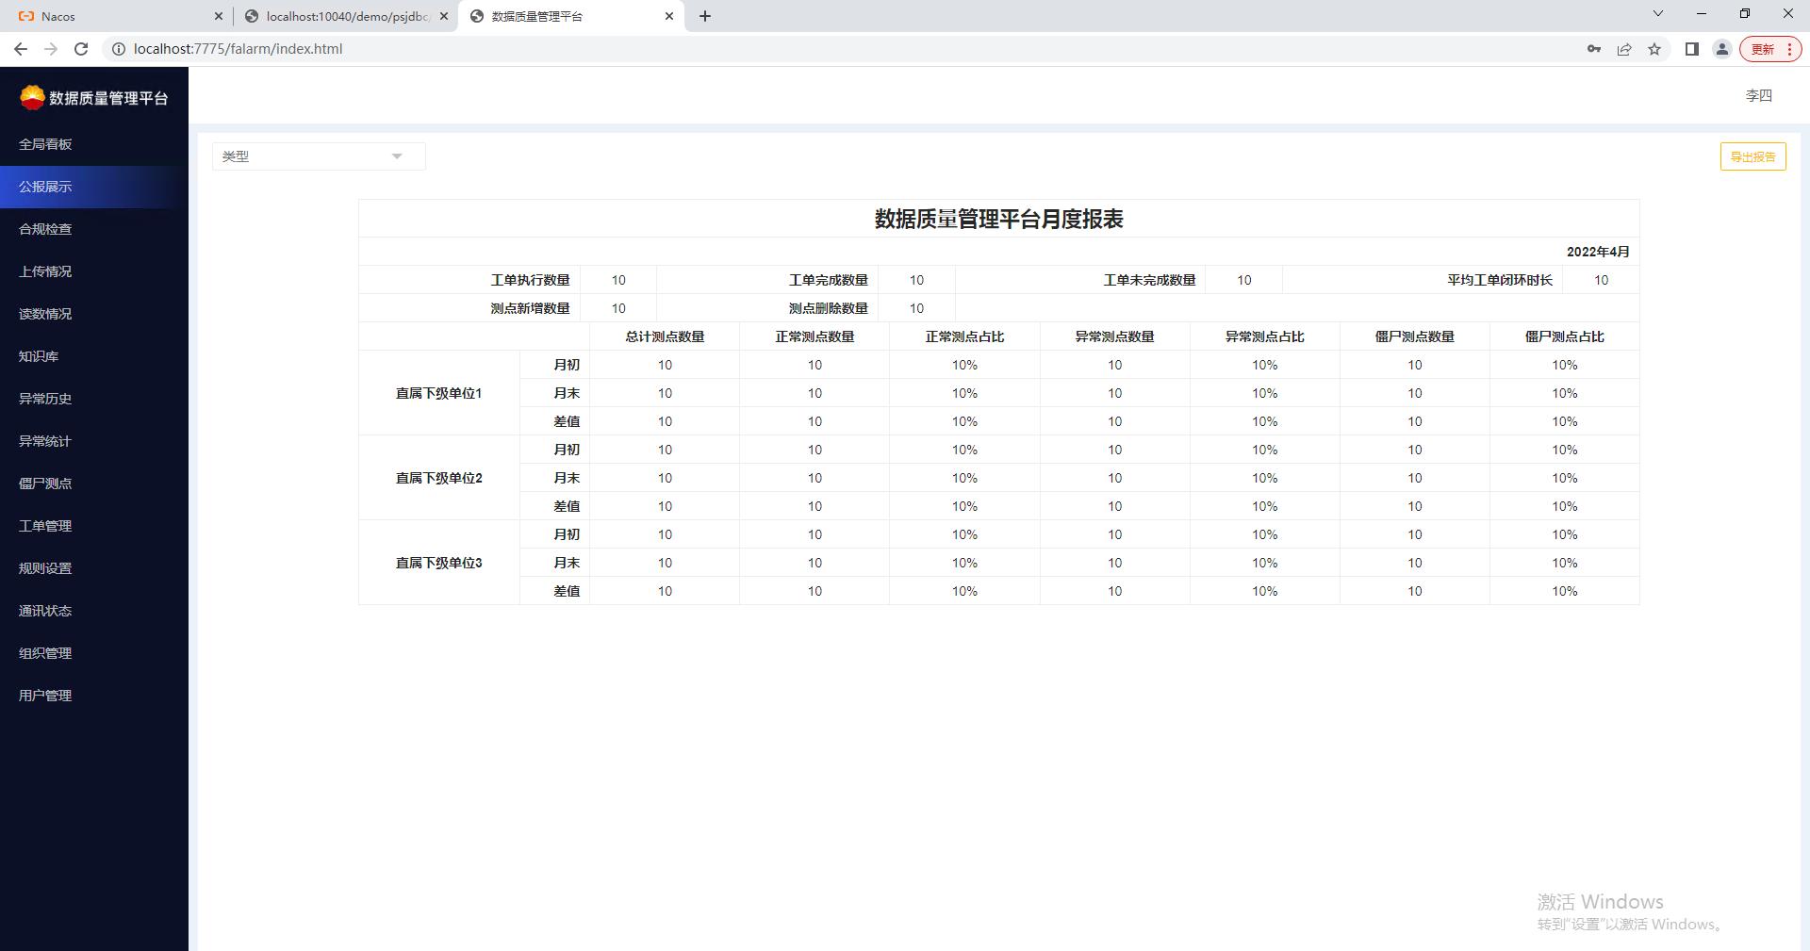Click the 李四 username link
This screenshot has width=1810, height=951.
click(x=1758, y=96)
